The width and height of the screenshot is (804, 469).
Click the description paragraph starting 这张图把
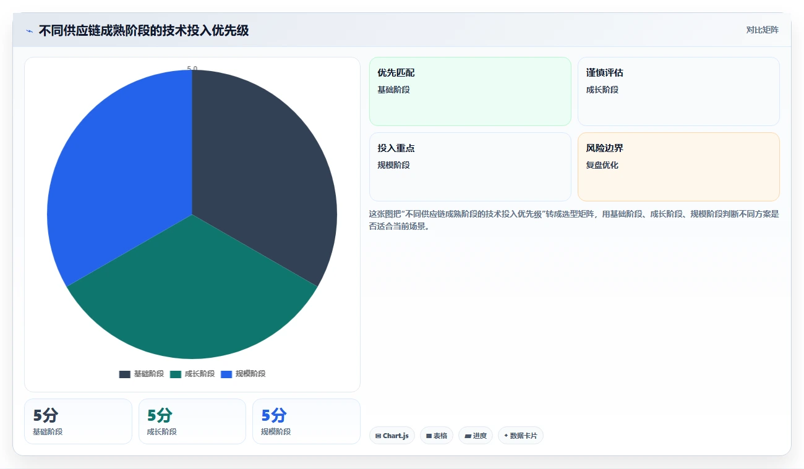pos(574,220)
